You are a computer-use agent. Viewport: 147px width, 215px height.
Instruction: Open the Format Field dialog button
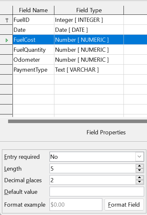(x=124, y=205)
